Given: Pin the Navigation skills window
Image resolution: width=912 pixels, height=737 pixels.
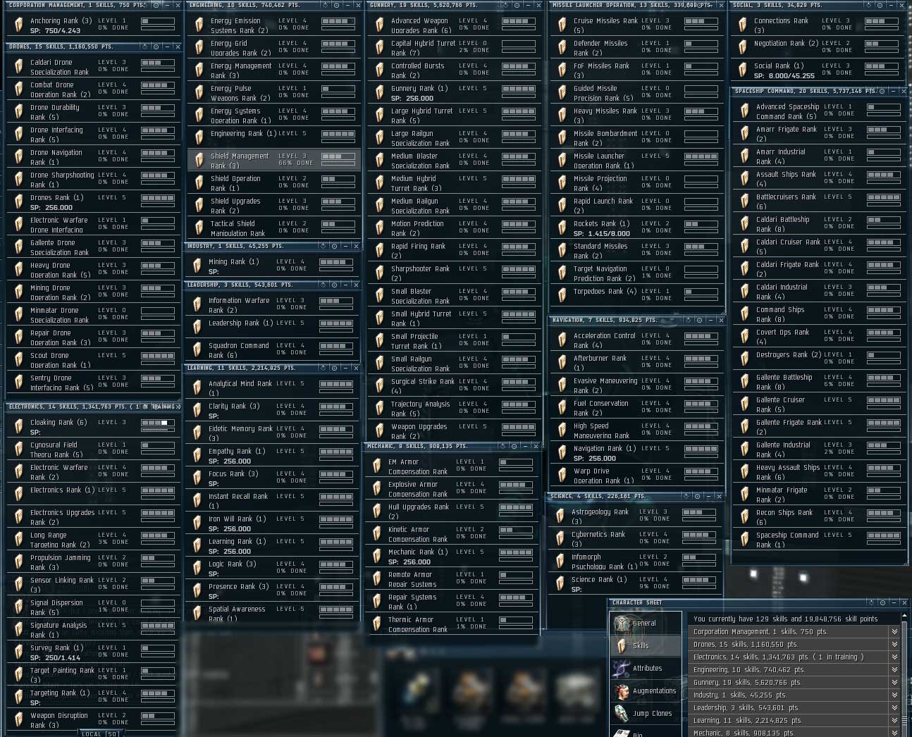Looking at the screenshot, I should (698, 320).
